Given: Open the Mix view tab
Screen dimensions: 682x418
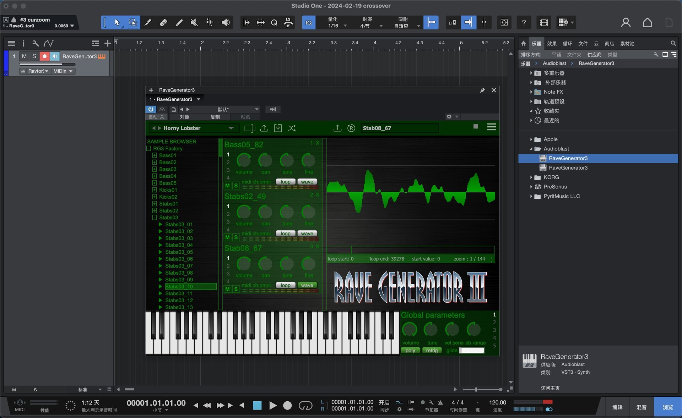Looking at the screenshot, I should pos(641,407).
